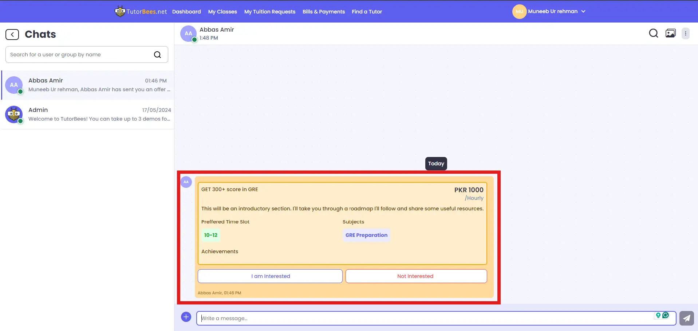Image resolution: width=698 pixels, height=331 pixels.
Task: Accept offer with I am Interested
Action: tap(270, 276)
